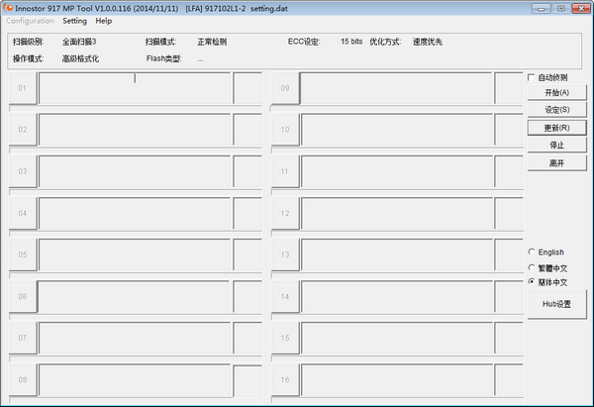
Task: Click the Innostor app icon in title bar
Action: 8,7
